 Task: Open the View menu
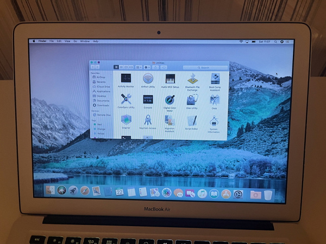click(67, 41)
